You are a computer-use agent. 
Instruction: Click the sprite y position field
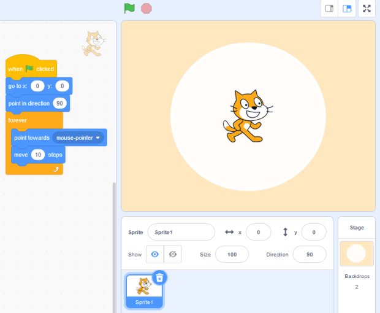[x=313, y=232]
